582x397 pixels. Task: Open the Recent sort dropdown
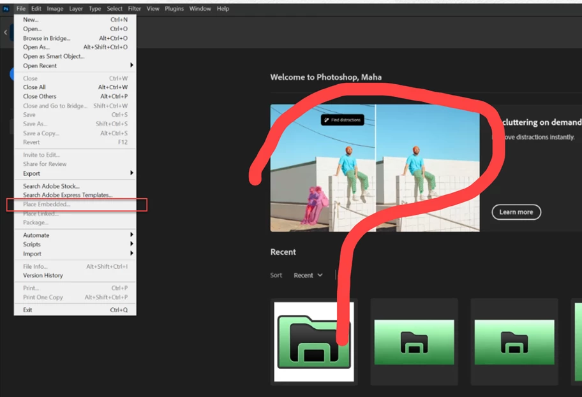pos(308,275)
